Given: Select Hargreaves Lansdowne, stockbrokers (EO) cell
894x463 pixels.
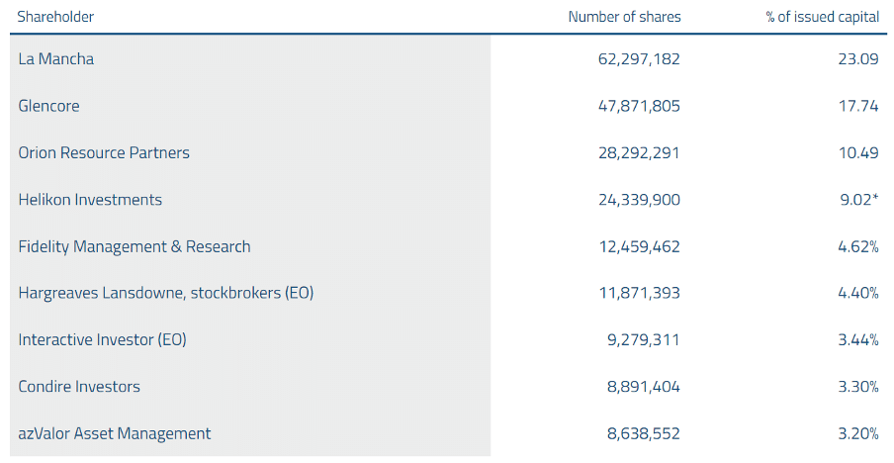Looking at the screenshot, I should click(x=166, y=293).
